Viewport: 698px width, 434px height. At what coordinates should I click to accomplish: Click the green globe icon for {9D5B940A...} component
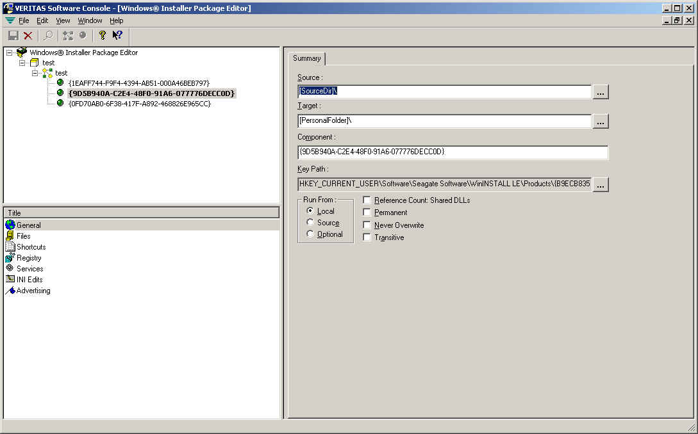pos(60,93)
